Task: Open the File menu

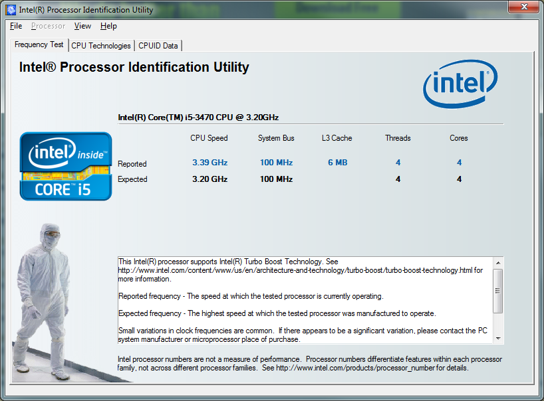Action: point(16,26)
